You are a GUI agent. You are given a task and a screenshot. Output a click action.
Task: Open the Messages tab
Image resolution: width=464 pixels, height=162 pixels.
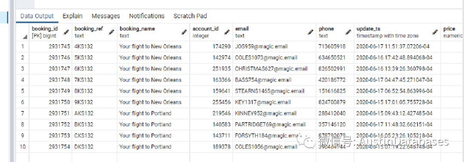coord(106,16)
